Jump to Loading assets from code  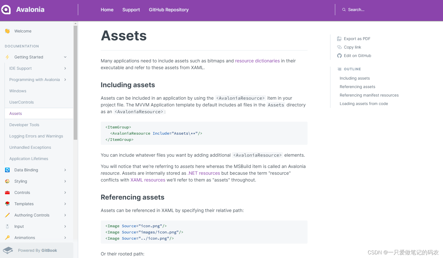pos(364,104)
